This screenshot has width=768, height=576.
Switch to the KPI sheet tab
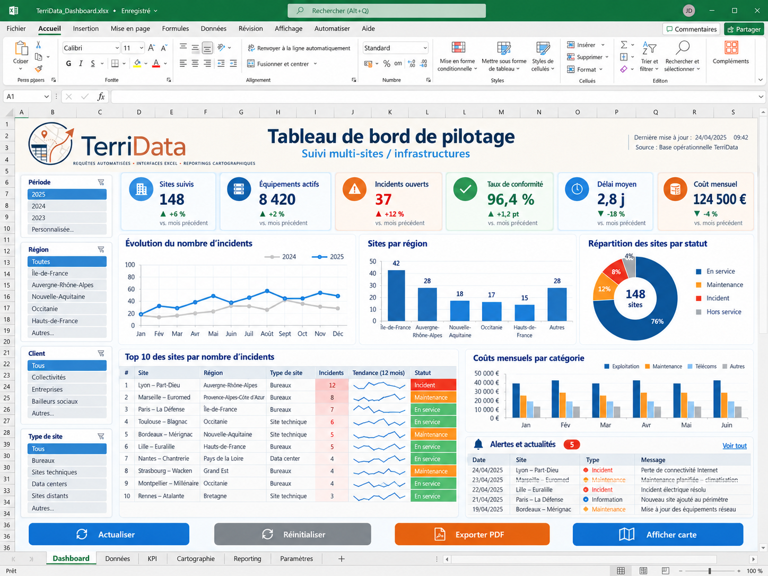tap(152, 558)
